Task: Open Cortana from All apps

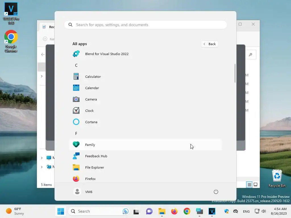Action: click(x=145, y=122)
